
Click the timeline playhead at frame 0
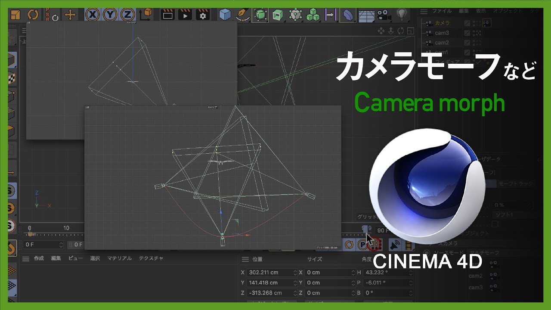pos(30,234)
